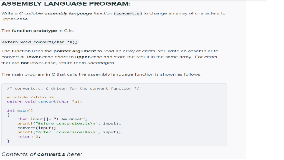Click the bold 'pointer argument' phrase
284x160 pixels.
click(75, 51)
